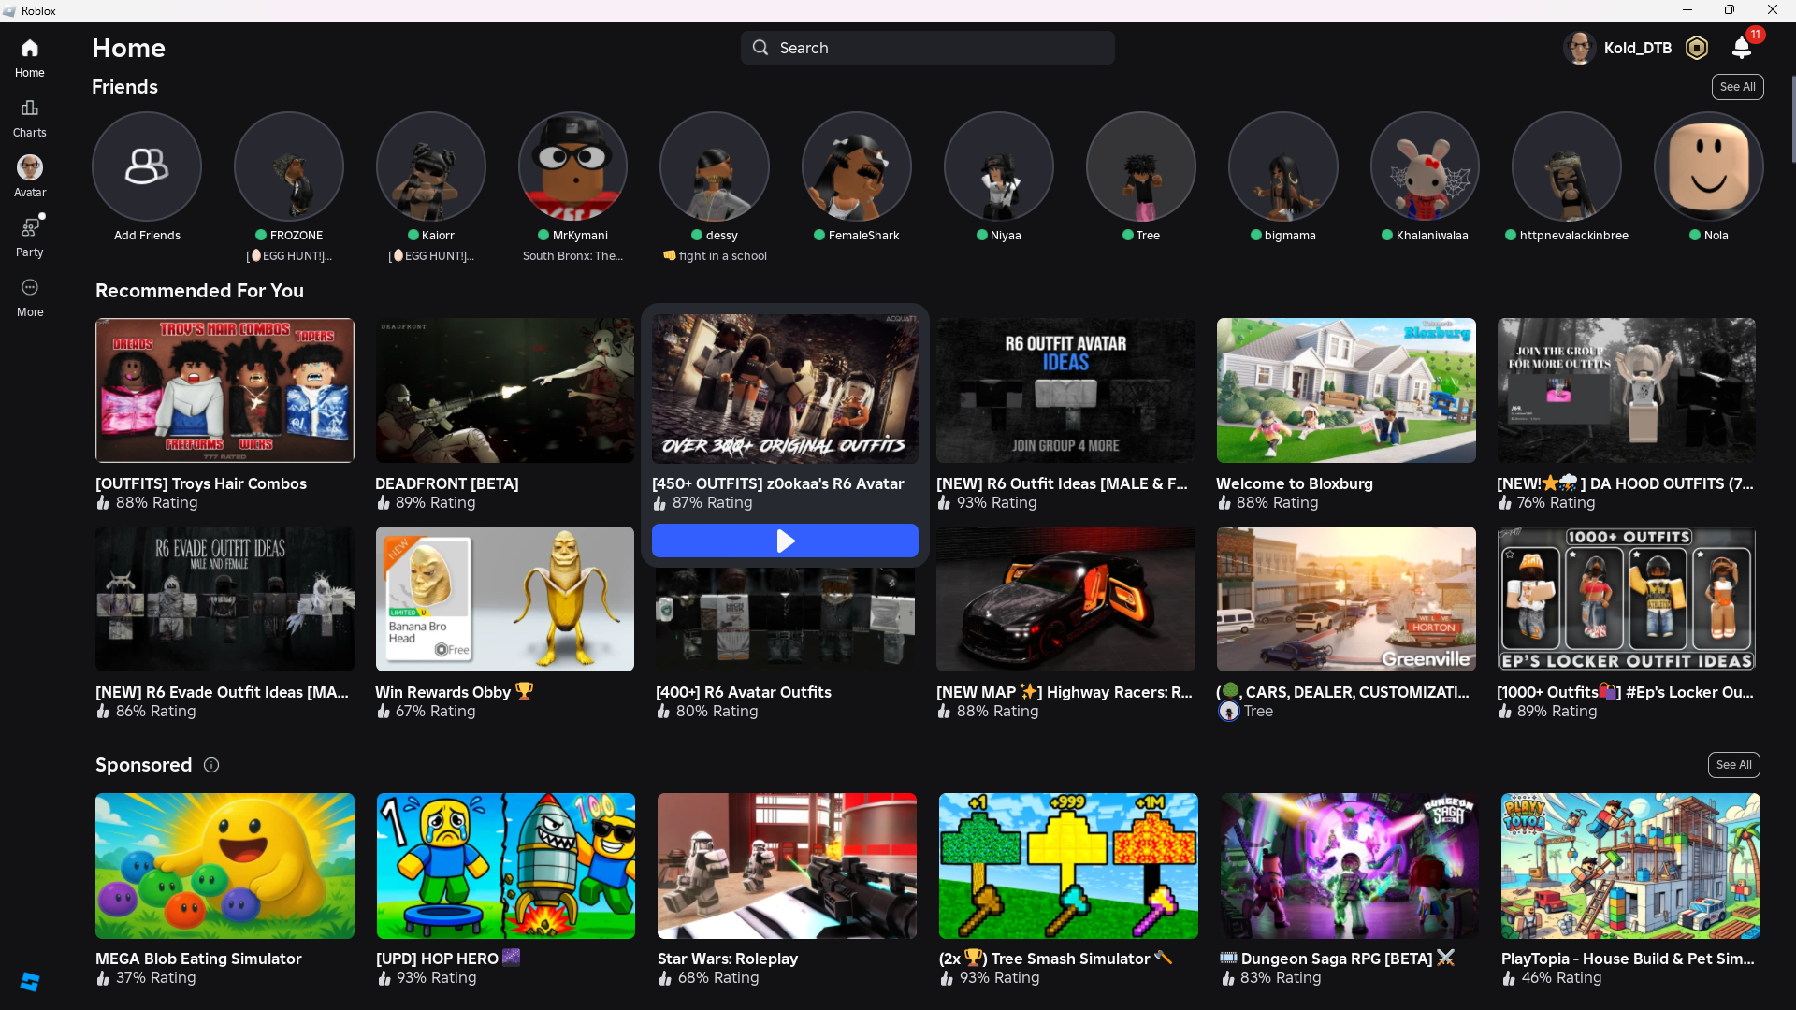
Task: Click the Sponsored info icon
Action: click(211, 765)
